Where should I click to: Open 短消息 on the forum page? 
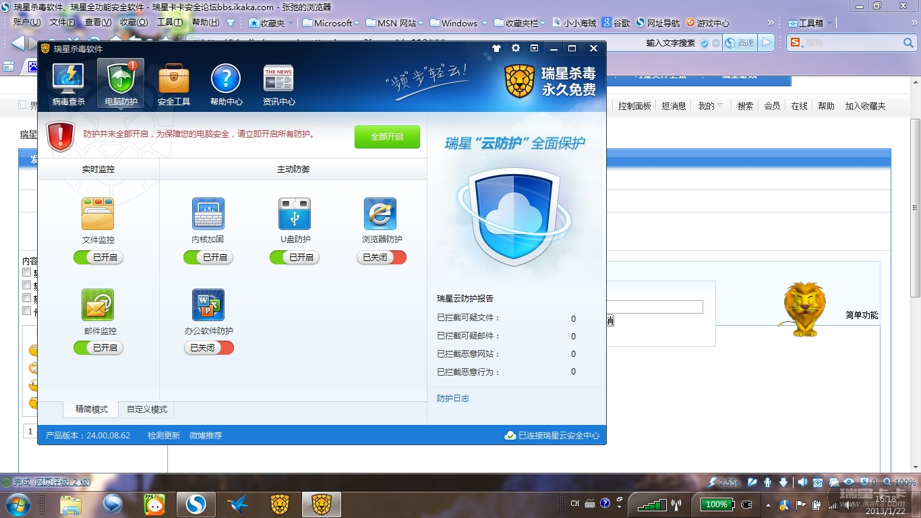point(674,106)
